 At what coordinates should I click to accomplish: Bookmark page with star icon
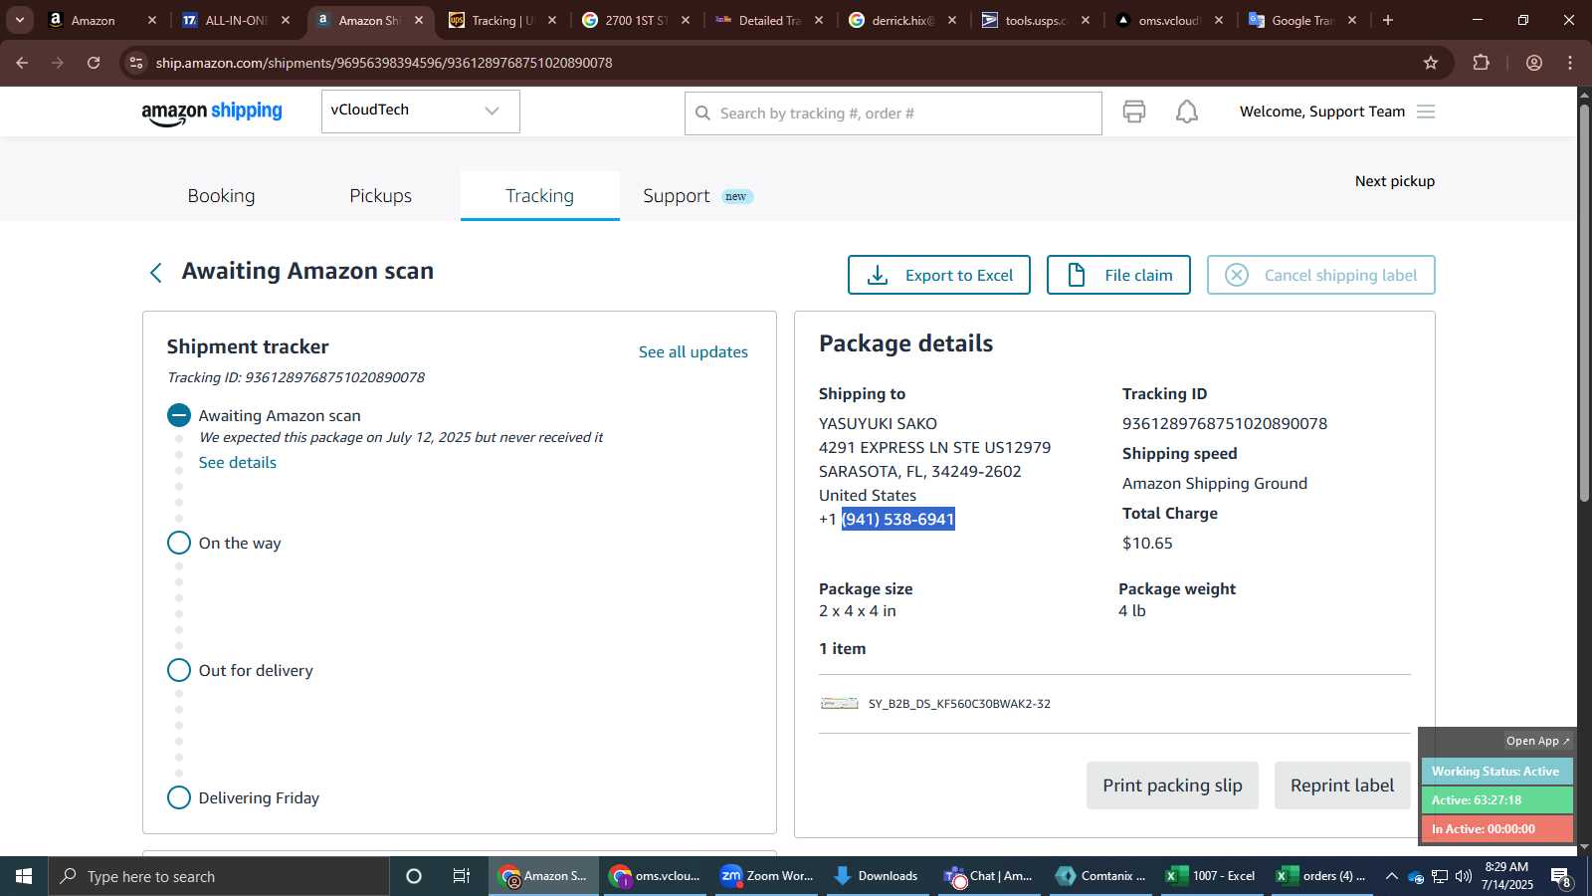pos(1431,63)
